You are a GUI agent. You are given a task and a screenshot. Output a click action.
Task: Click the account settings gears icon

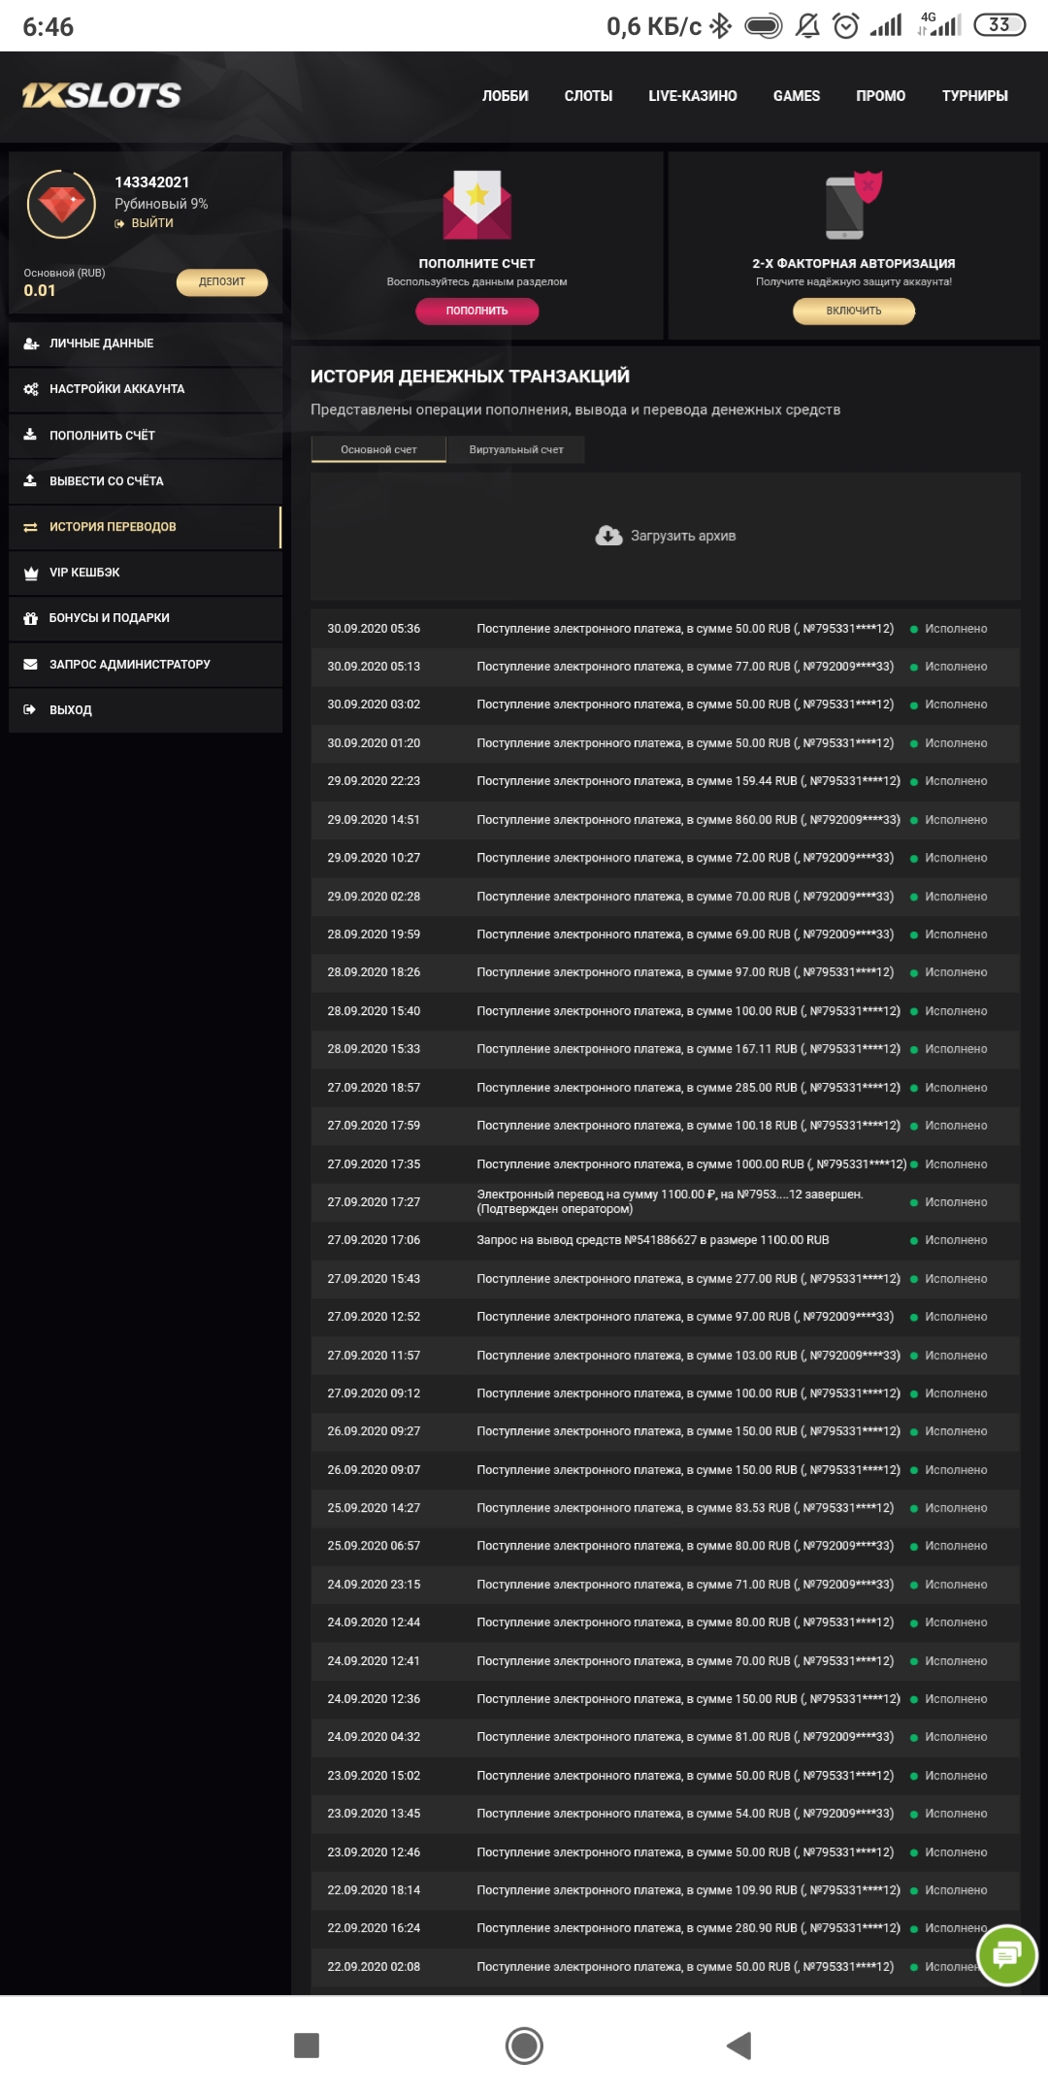coord(31,389)
